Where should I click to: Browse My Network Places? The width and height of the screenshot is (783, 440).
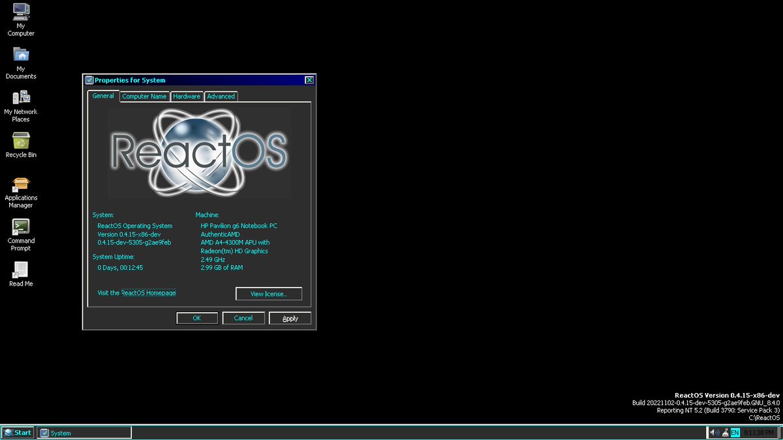click(21, 99)
